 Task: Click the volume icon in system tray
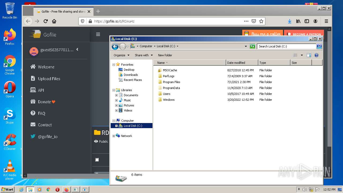tap(305, 190)
